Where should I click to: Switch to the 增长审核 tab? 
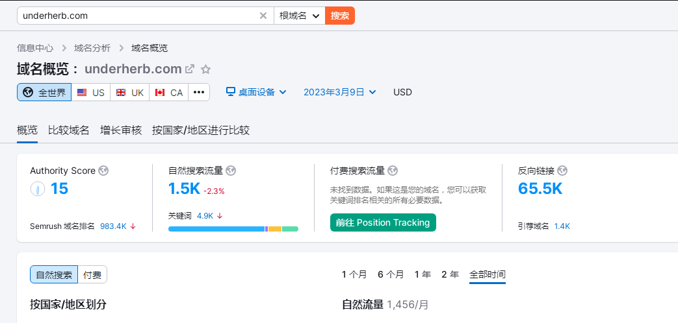tap(121, 130)
